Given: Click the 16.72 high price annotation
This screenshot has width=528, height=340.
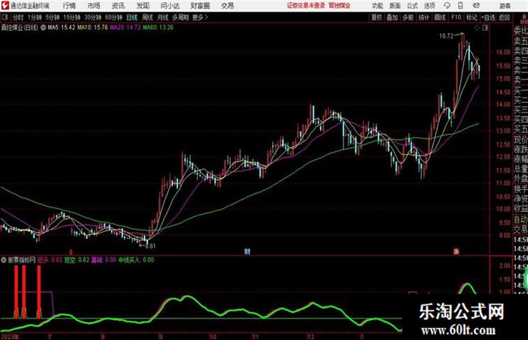Looking at the screenshot, I should (x=446, y=36).
